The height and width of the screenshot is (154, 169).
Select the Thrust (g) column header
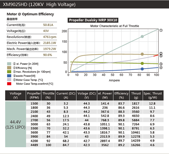point(136,96)
